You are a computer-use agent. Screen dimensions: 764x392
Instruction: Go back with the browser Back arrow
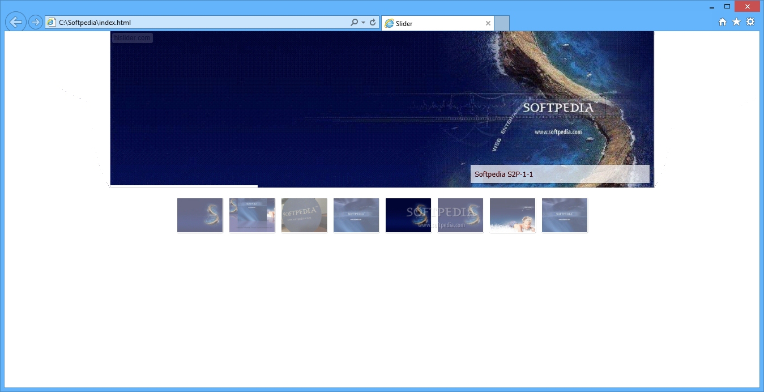click(16, 22)
